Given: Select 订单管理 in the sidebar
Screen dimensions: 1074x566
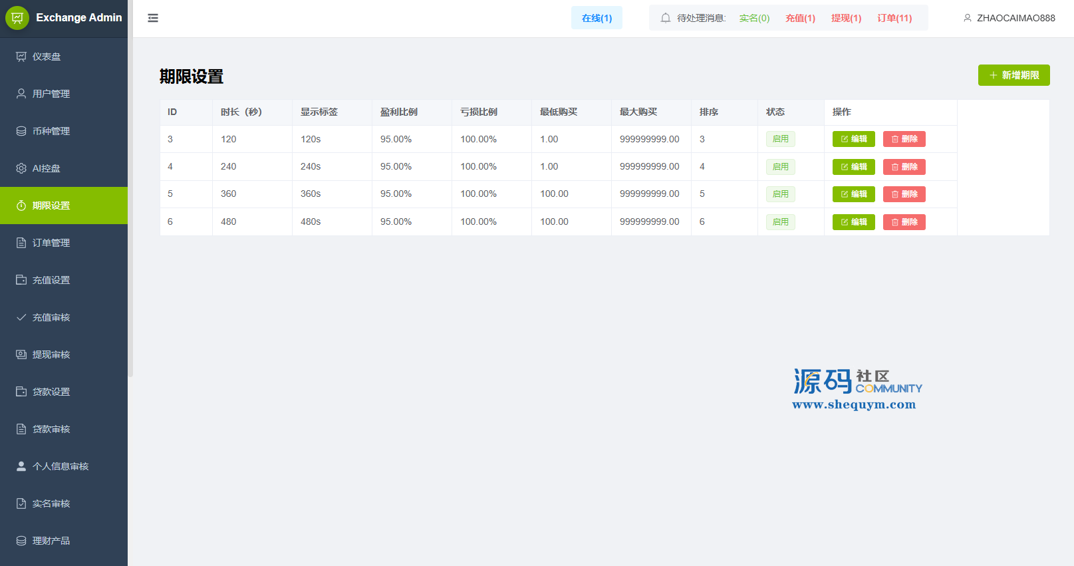Looking at the screenshot, I should click(51, 243).
